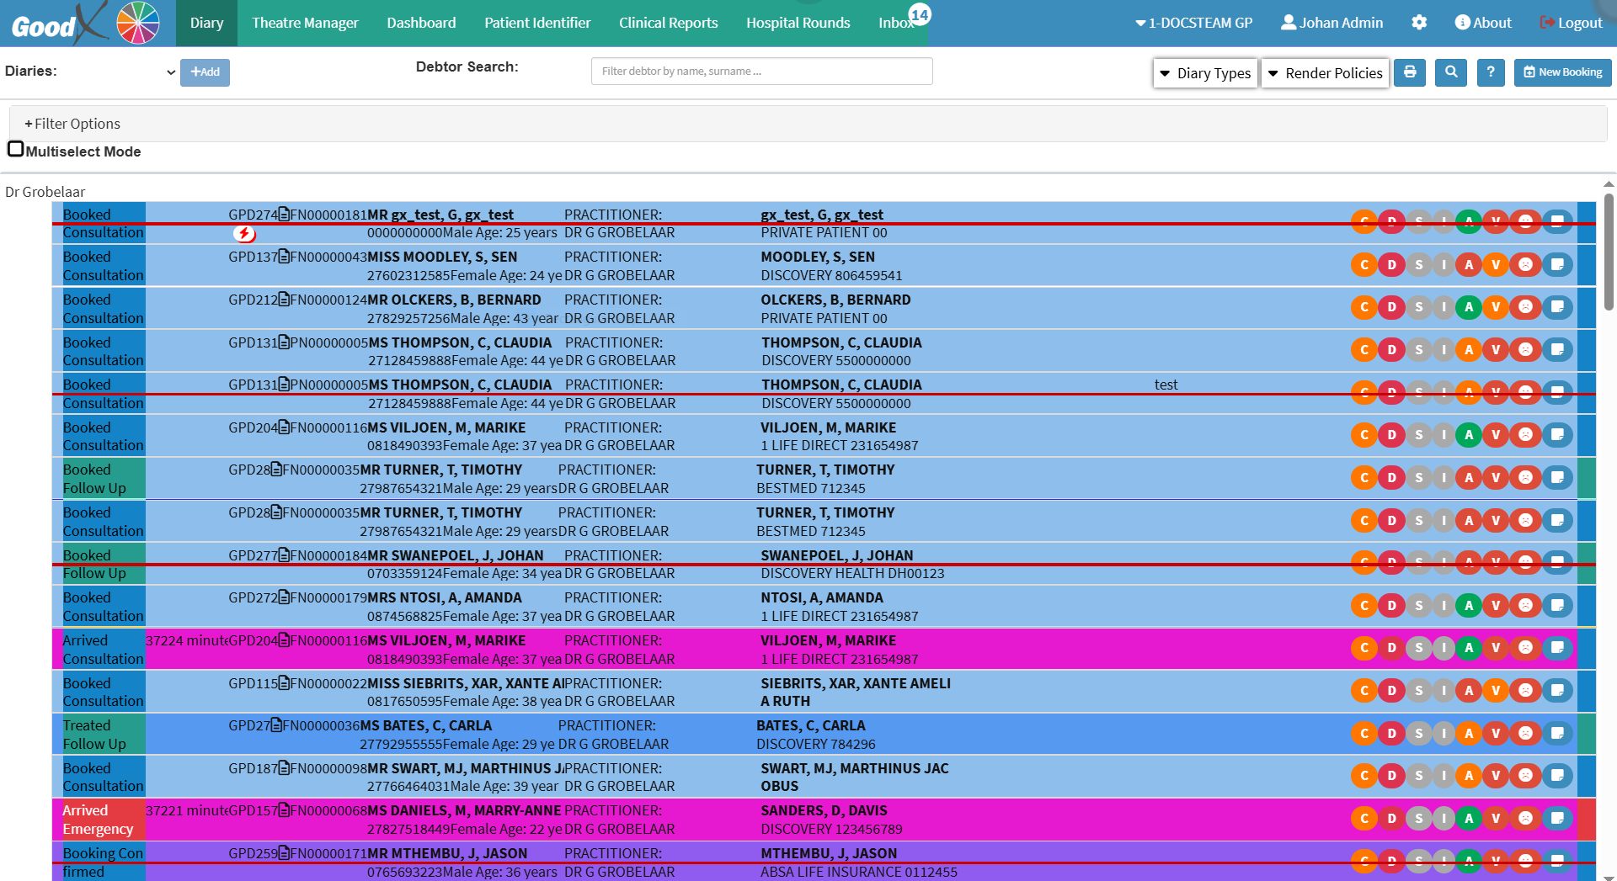The width and height of the screenshot is (1617, 881).
Task: Open the Johan Admin user menu
Action: click(x=1331, y=23)
